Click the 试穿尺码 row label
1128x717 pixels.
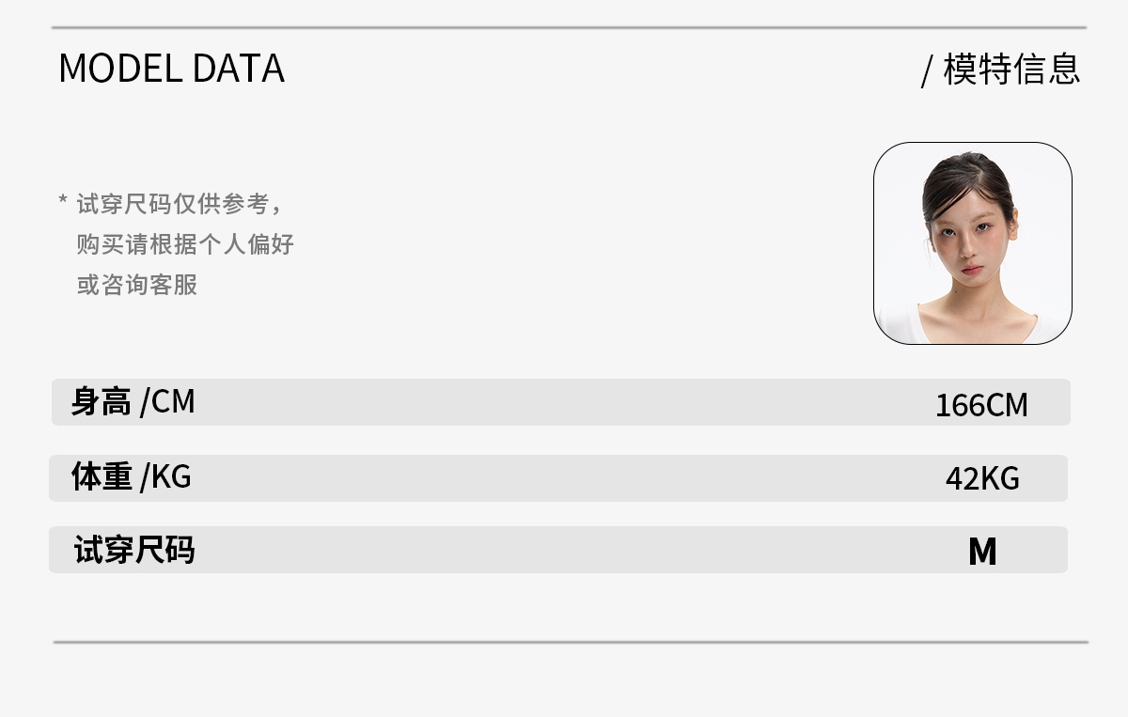click(x=134, y=550)
